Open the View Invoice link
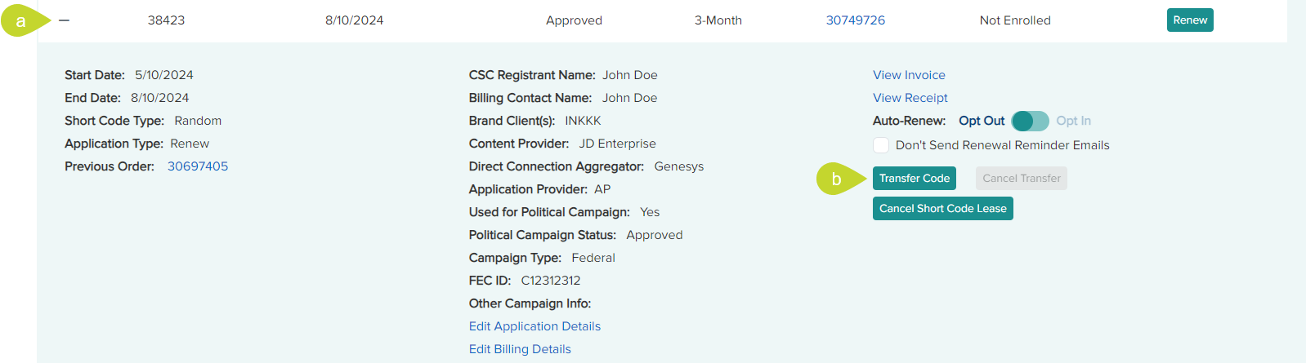The height and width of the screenshot is (363, 1306). point(909,75)
